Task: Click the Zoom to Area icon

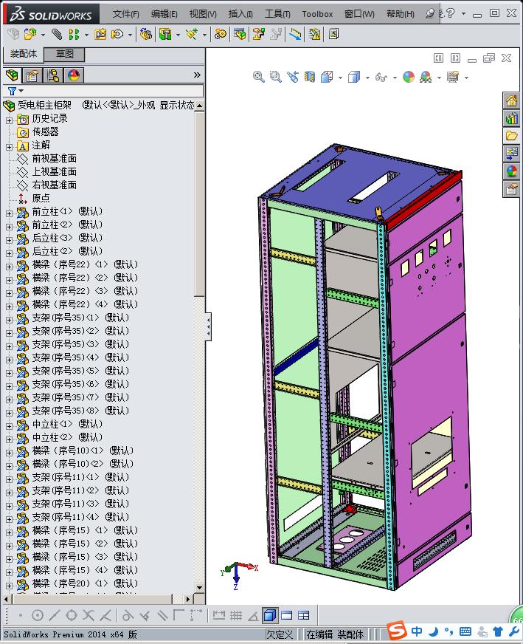Action: (275, 77)
